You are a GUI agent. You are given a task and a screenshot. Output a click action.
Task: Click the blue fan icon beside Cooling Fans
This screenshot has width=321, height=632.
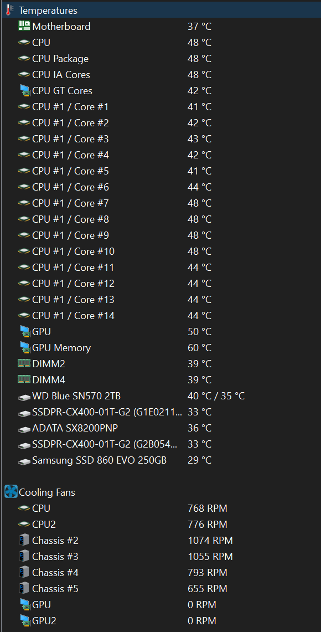click(11, 492)
